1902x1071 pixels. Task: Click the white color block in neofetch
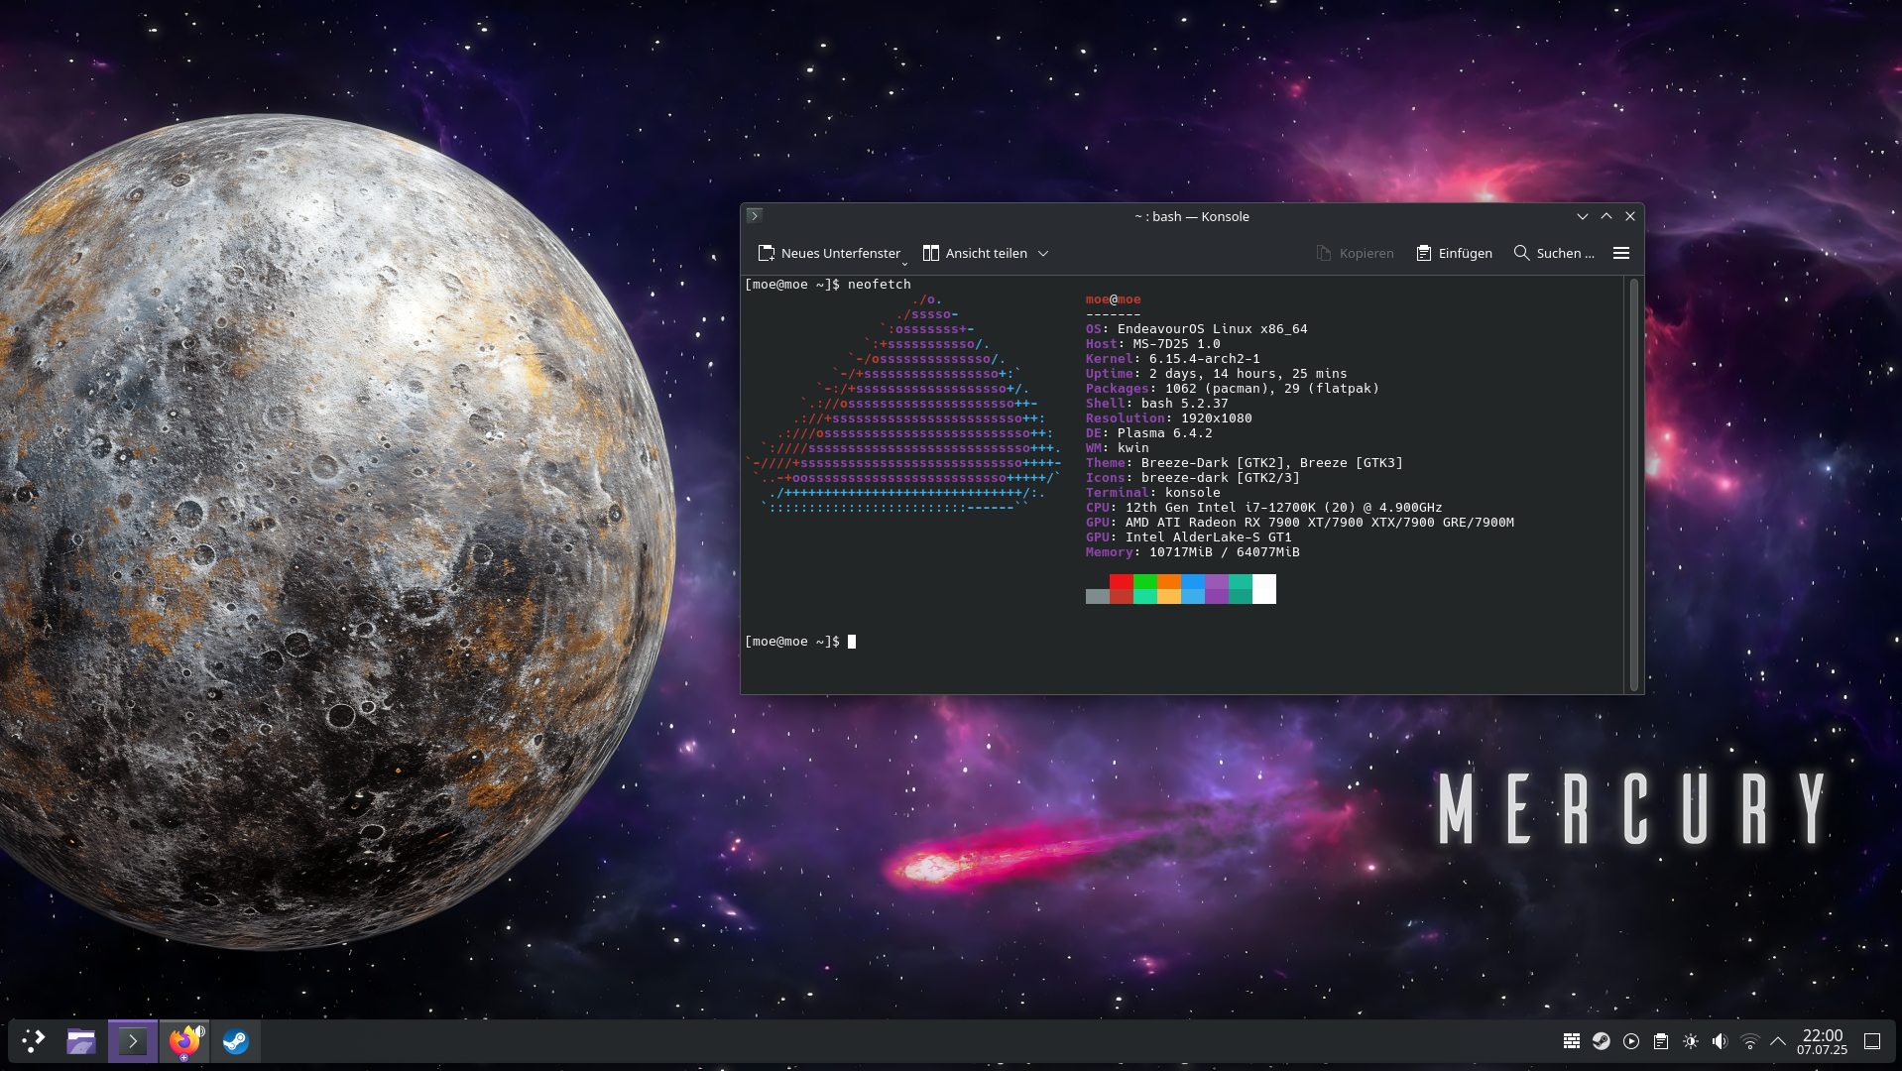pos(1264,589)
